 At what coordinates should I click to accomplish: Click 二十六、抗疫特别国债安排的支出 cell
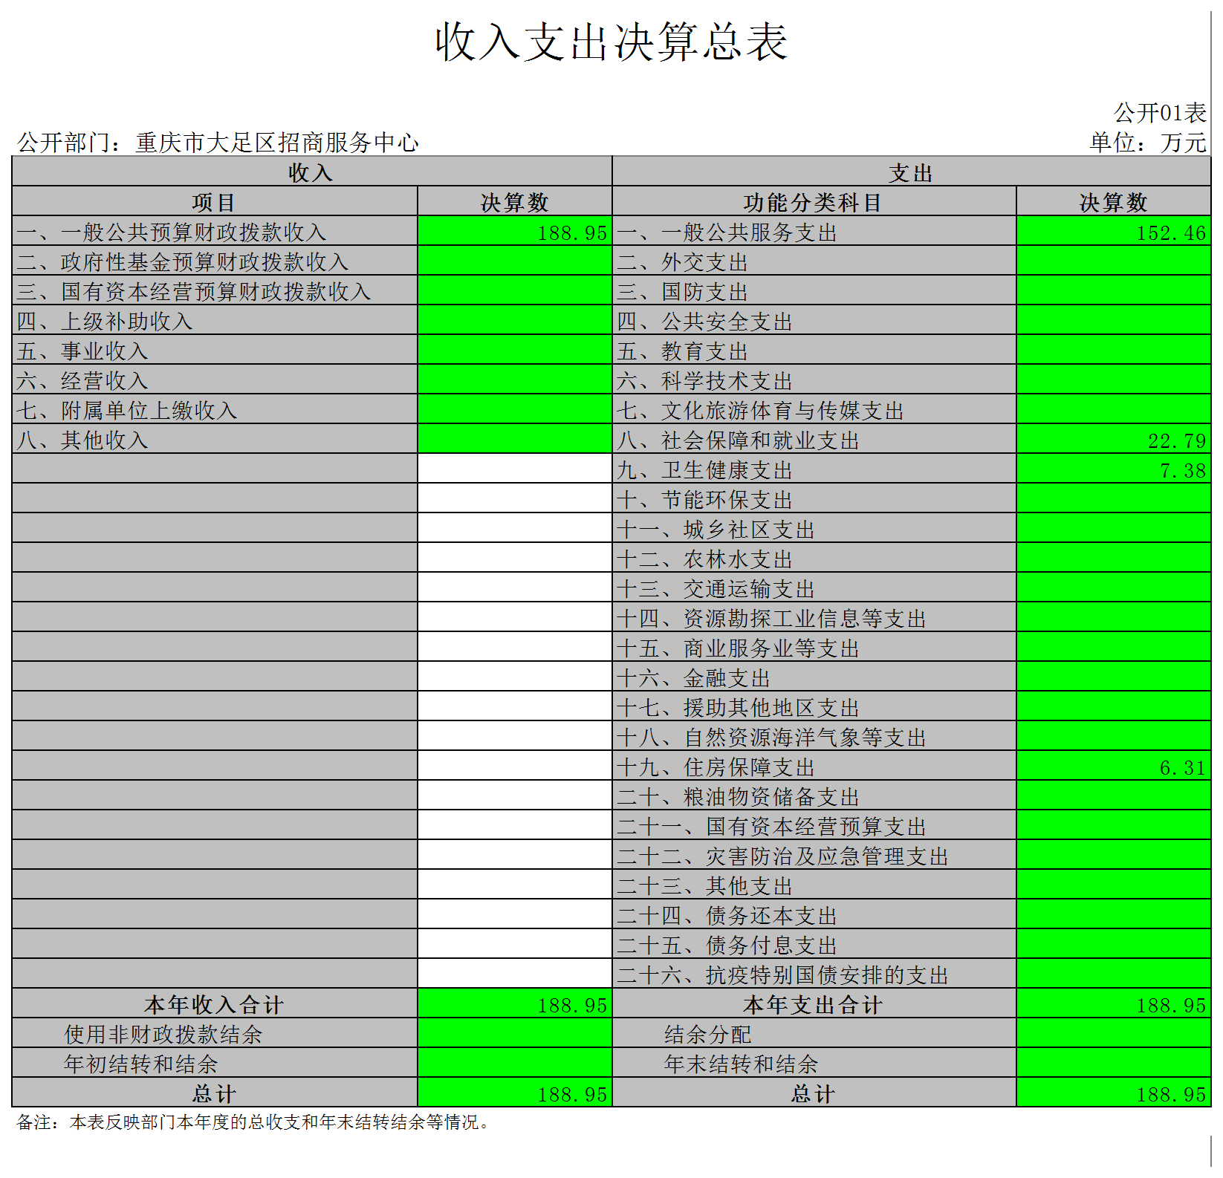tap(814, 974)
